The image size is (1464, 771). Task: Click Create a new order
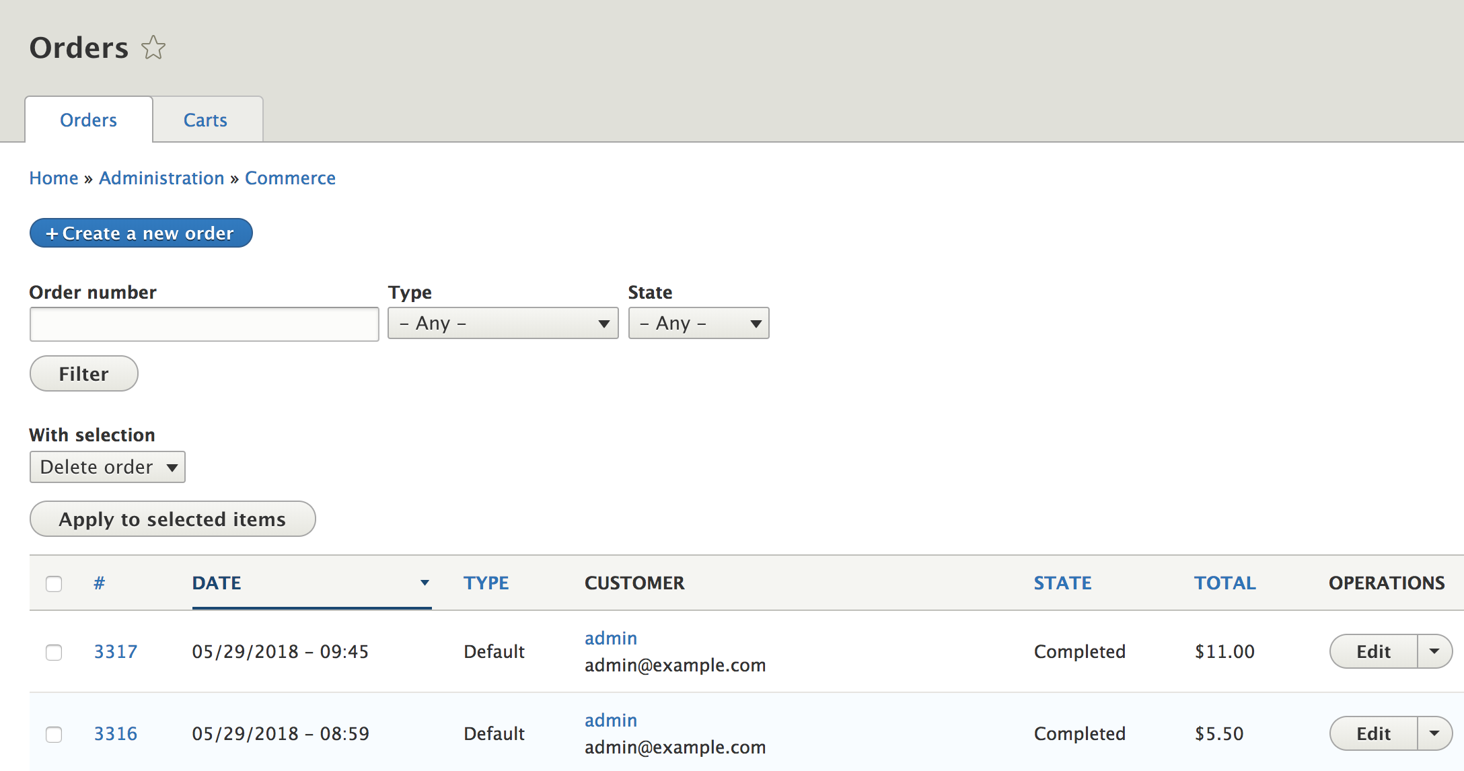(x=141, y=233)
